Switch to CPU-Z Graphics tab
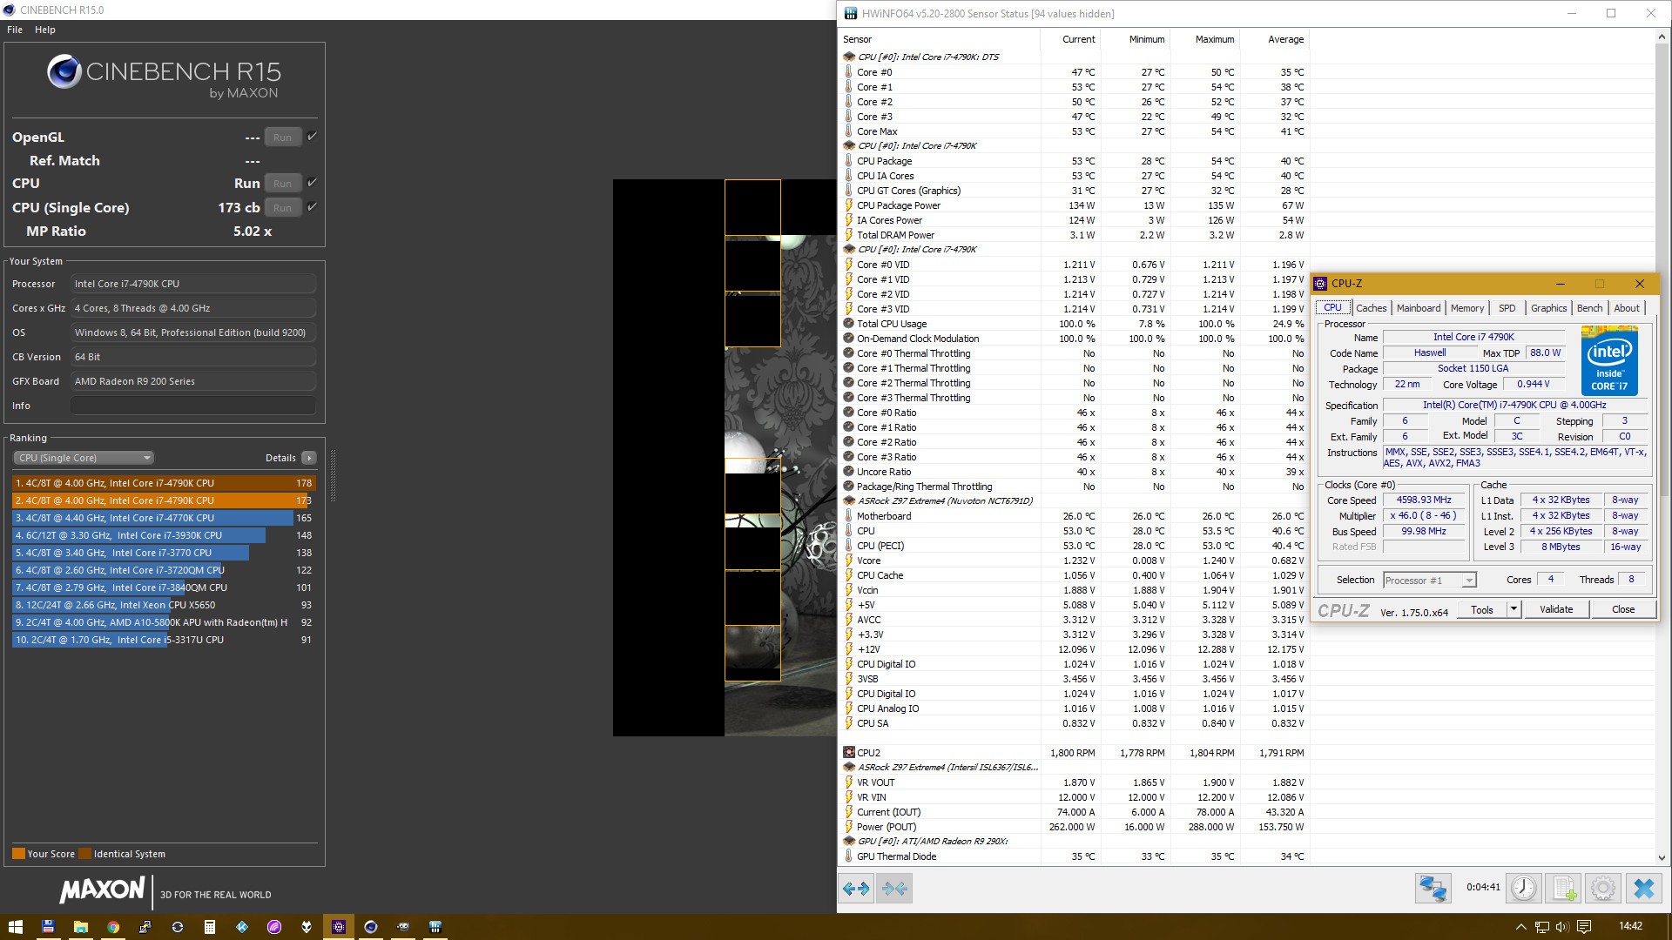 1548,308
